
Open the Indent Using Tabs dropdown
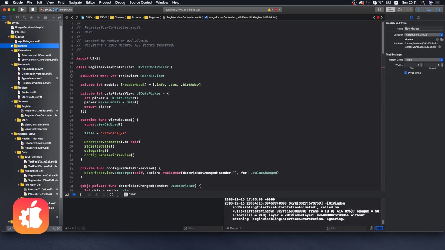pos(424,60)
